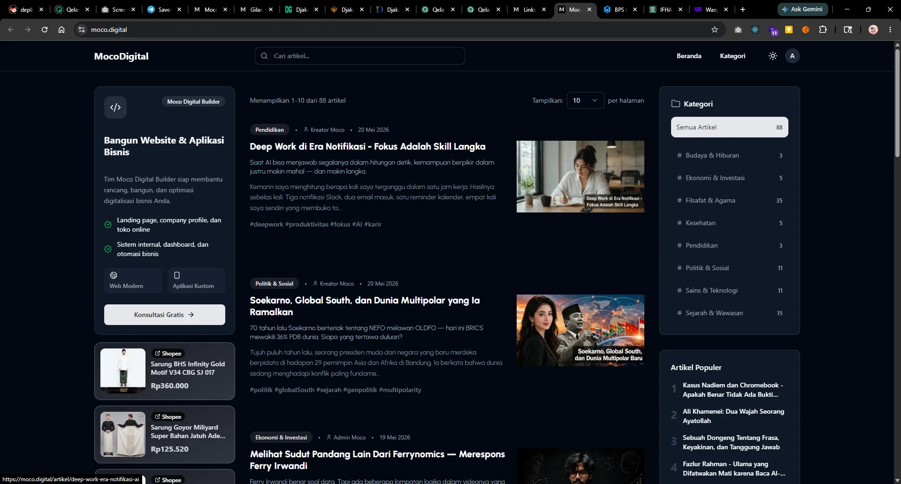Select 'Politik & Sosial' category in the sidebar
The width and height of the screenshot is (901, 484).
tap(729, 268)
